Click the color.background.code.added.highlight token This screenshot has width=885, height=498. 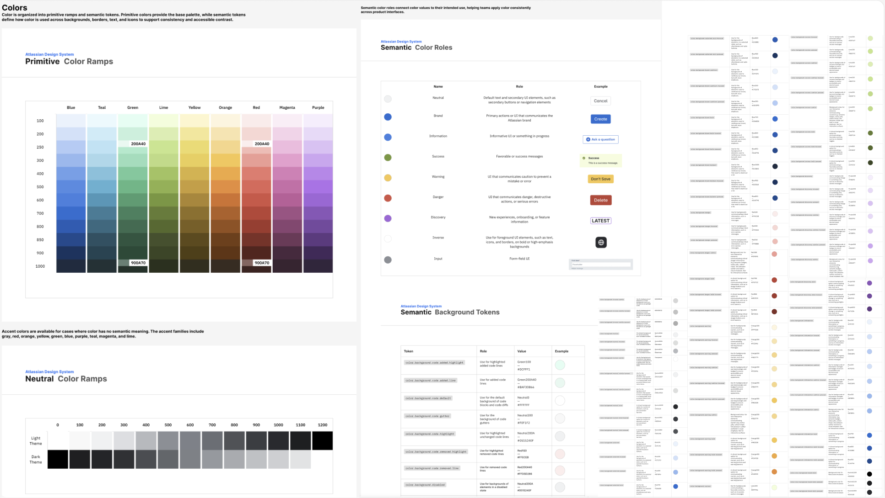pos(434,362)
